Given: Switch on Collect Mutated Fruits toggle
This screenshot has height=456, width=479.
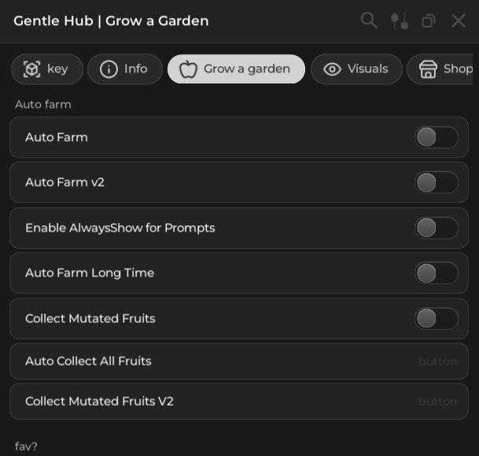Looking at the screenshot, I should tap(437, 318).
